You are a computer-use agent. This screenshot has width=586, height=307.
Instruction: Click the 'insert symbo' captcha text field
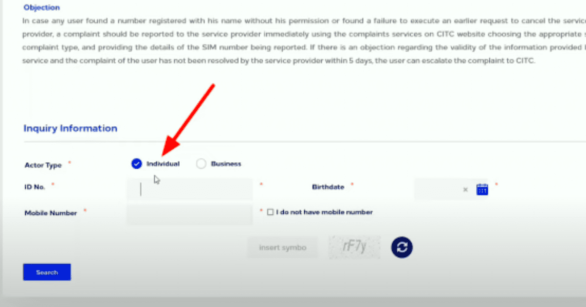[282, 247]
